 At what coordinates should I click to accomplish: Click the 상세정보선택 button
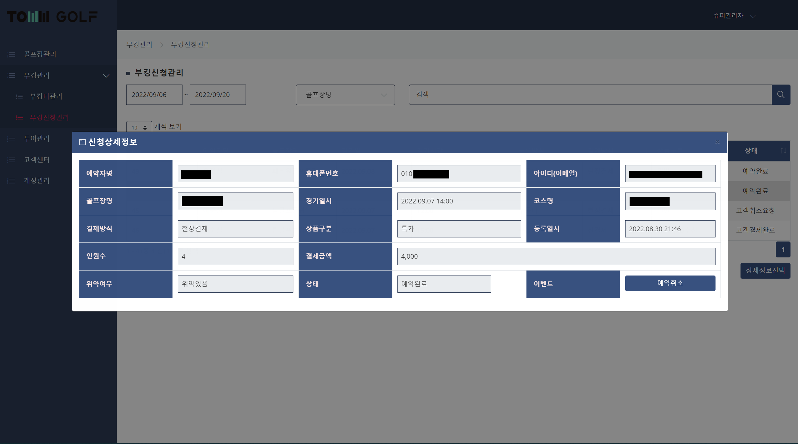tap(765, 271)
